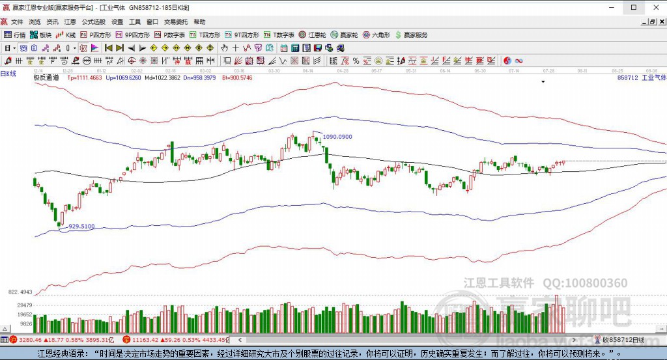
Task: Open the 9P四方形 tool
Action: coord(132,35)
